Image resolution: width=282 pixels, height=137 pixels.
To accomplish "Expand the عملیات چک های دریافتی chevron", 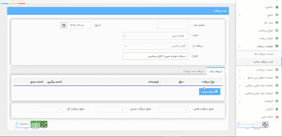I will pyautogui.click(x=240, y=86).
